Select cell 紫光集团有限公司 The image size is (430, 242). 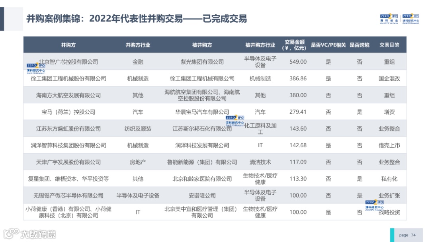[202, 62]
